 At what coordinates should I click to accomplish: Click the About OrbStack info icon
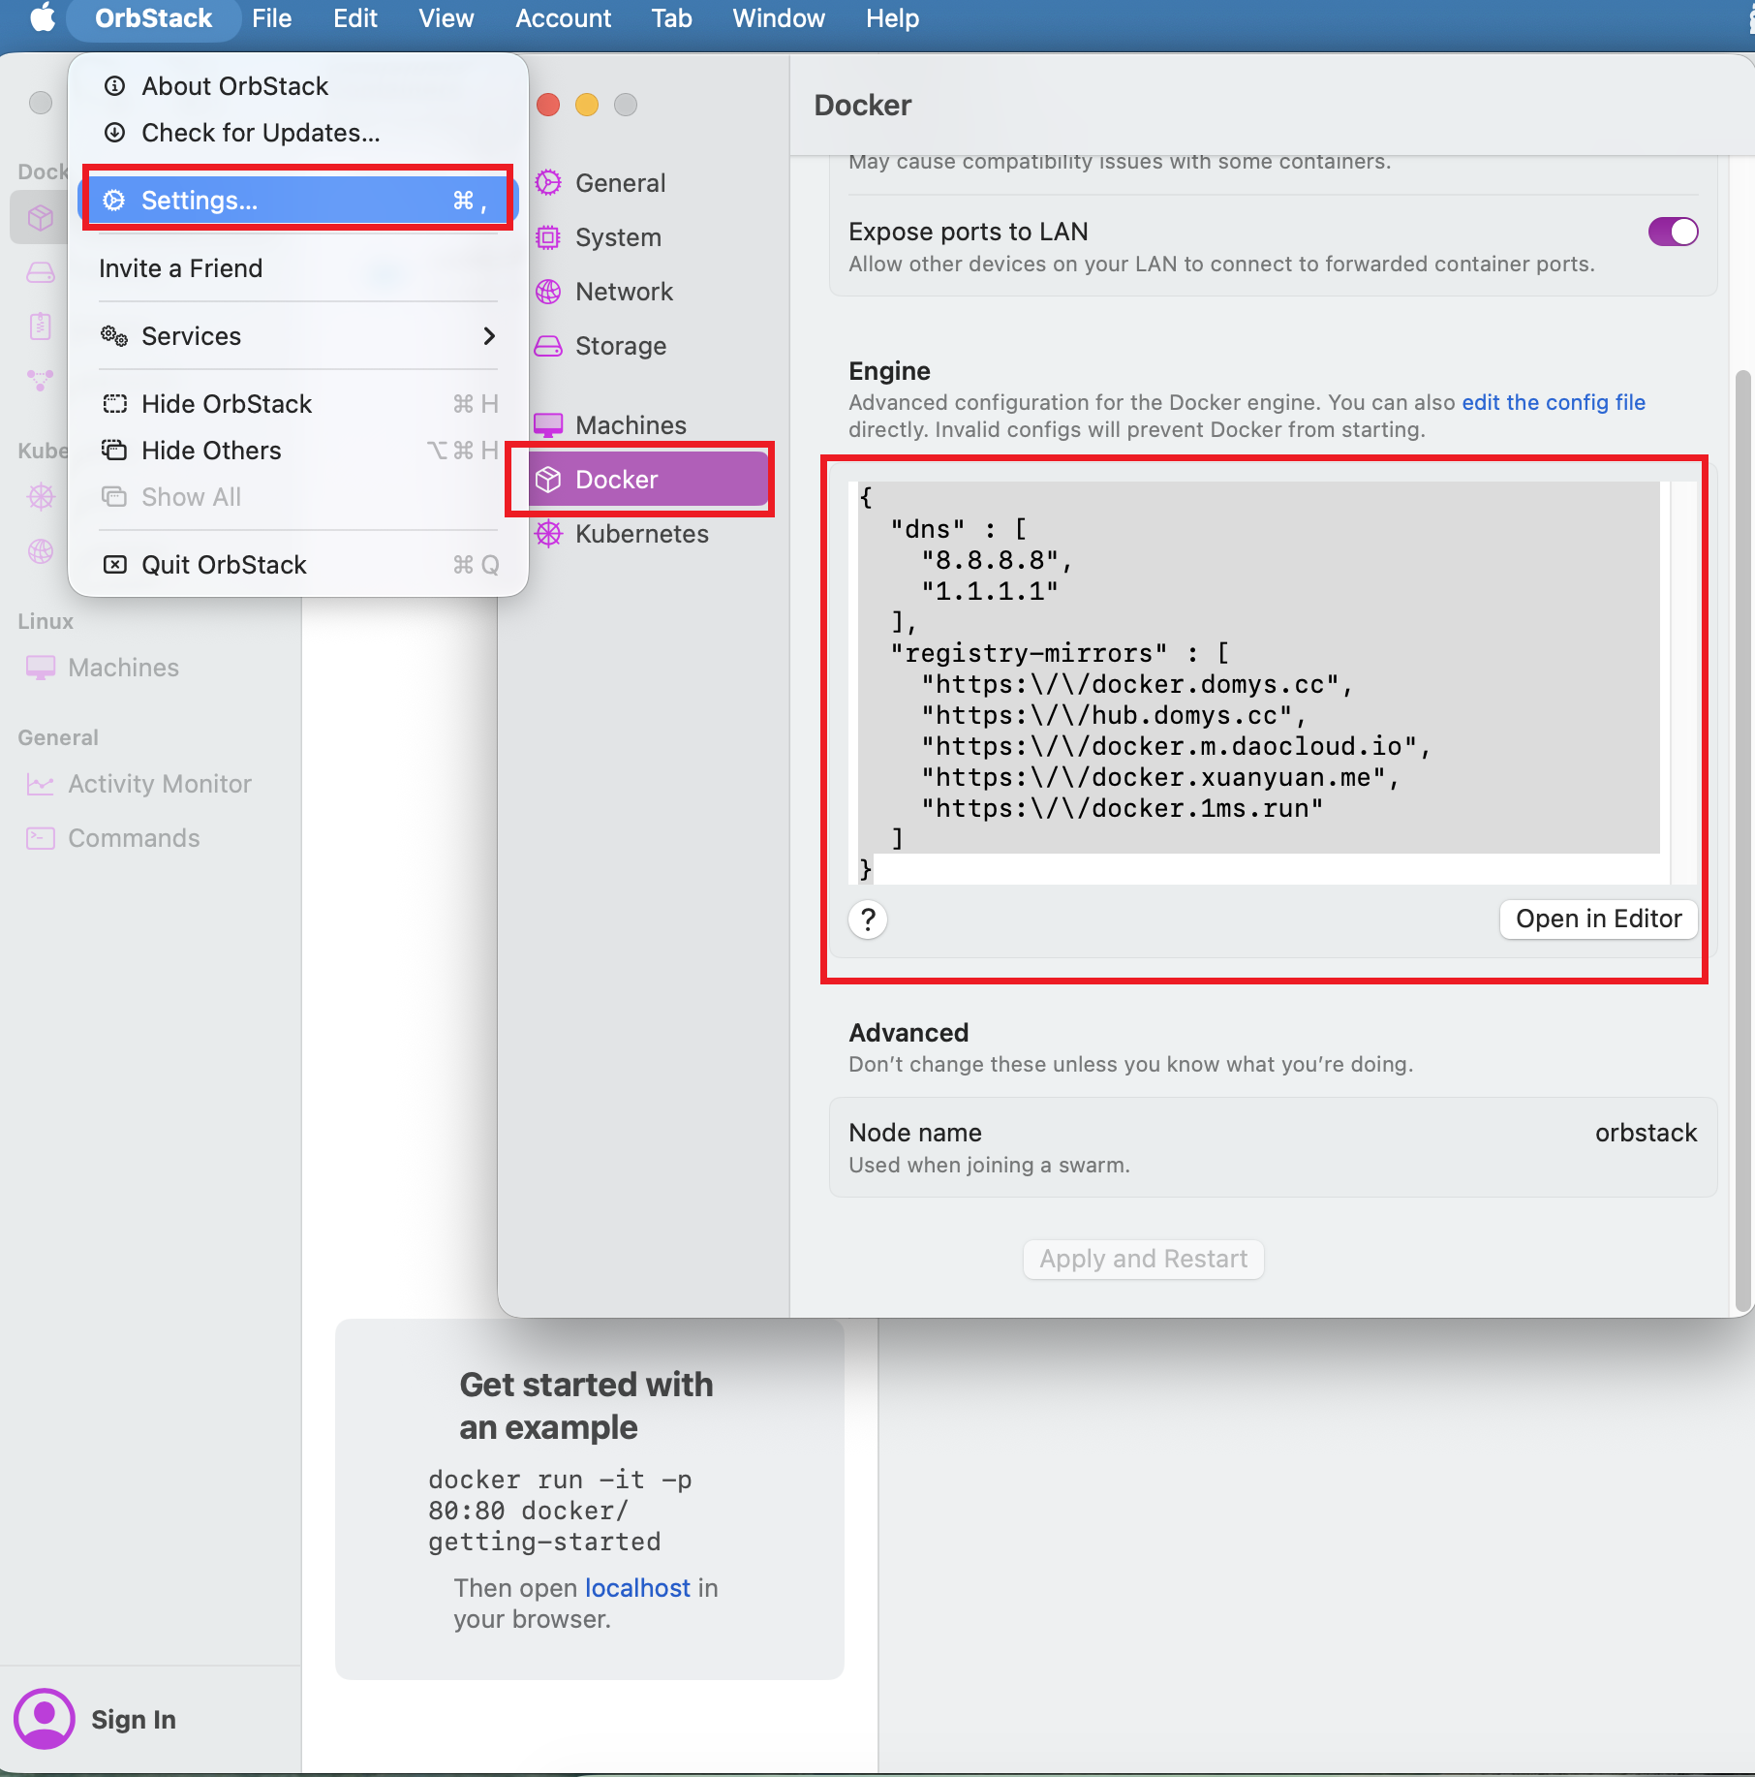click(114, 86)
